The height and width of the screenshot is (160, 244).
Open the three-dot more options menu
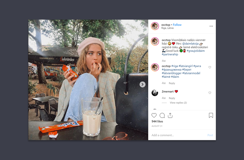pos(211,26)
